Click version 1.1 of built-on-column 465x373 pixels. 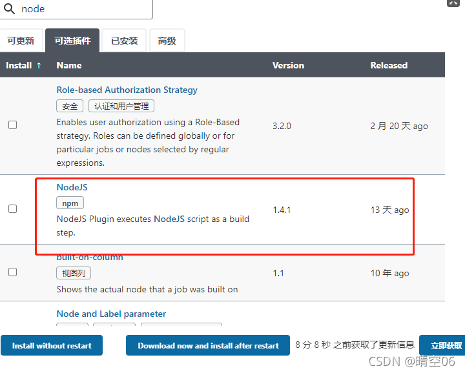point(278,273)
